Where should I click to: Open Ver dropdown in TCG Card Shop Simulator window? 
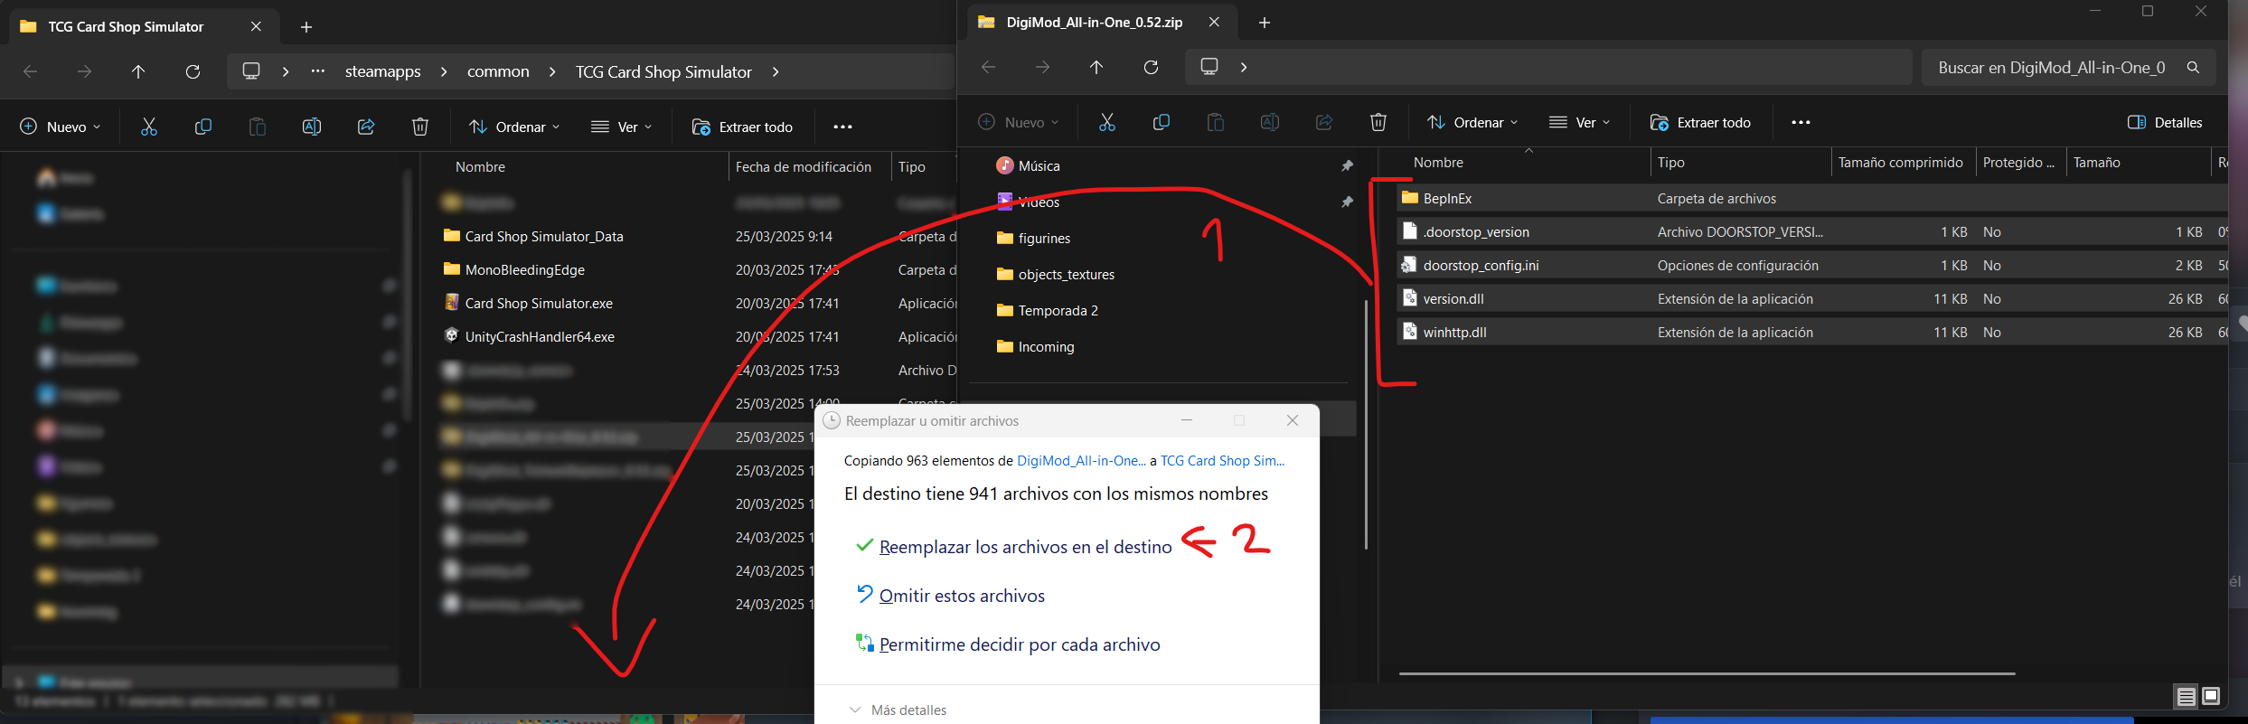[621, 127]
